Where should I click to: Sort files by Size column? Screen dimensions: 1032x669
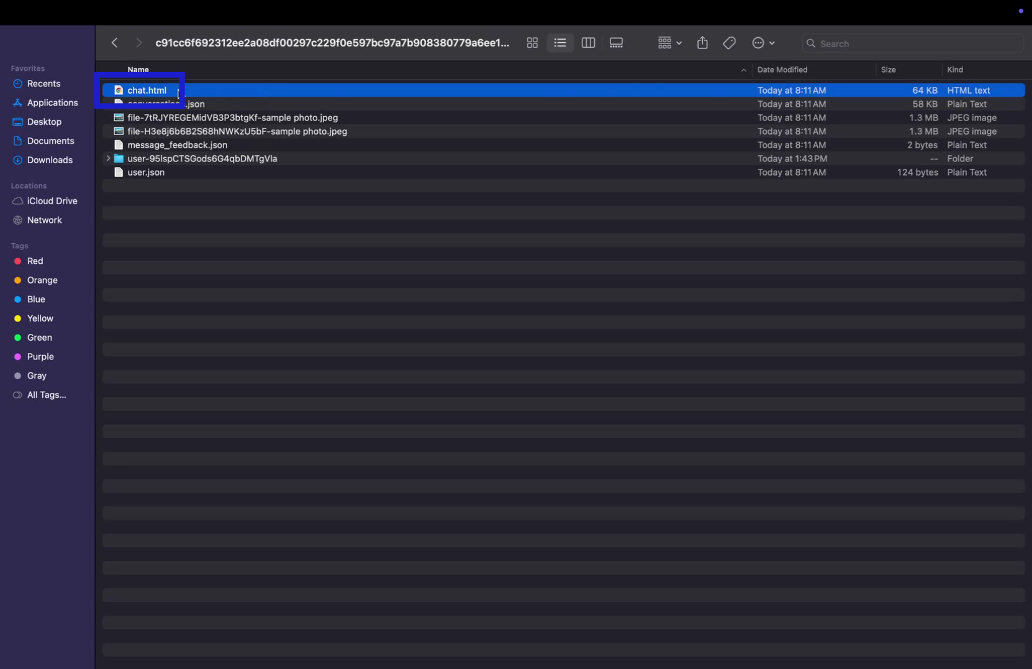coord(889,70)
